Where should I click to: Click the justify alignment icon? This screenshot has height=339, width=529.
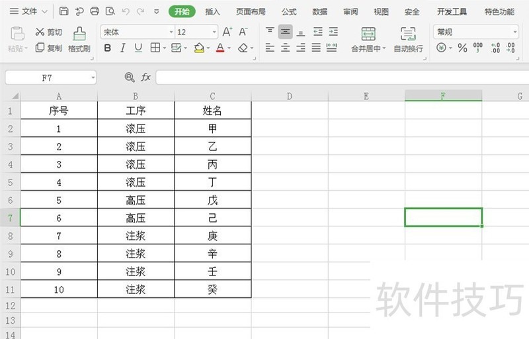click(316, 48)
